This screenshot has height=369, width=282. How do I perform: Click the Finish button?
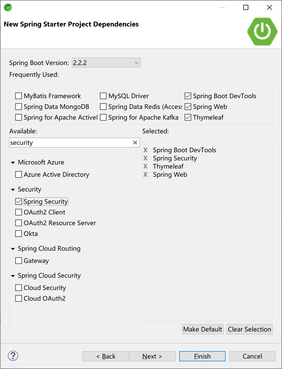point(202,356)
